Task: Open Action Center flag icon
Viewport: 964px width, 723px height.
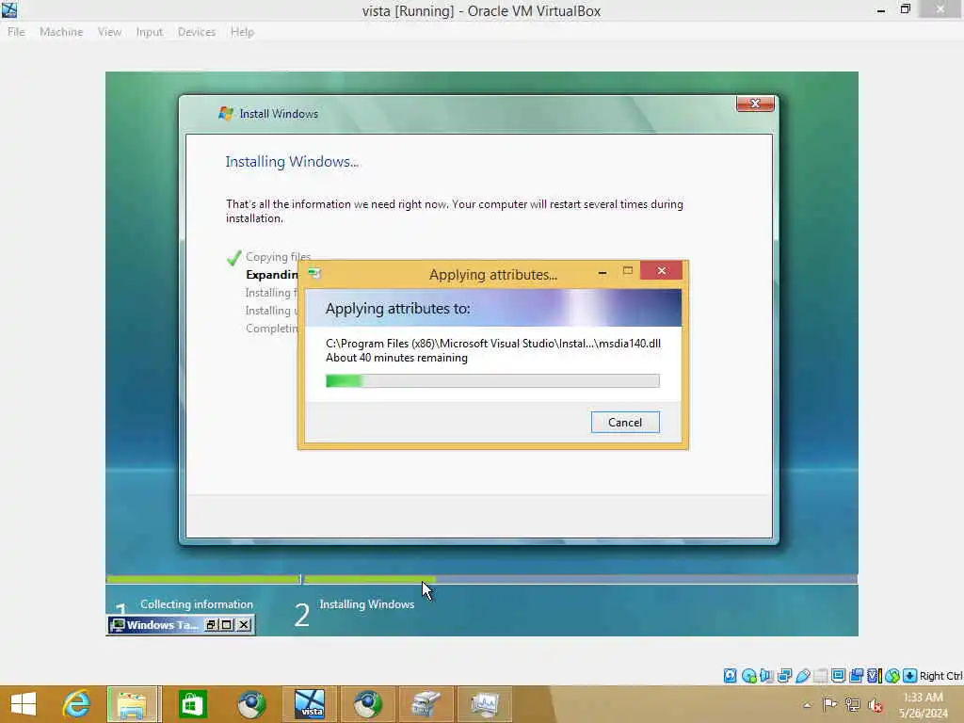Action: (829, 704)
